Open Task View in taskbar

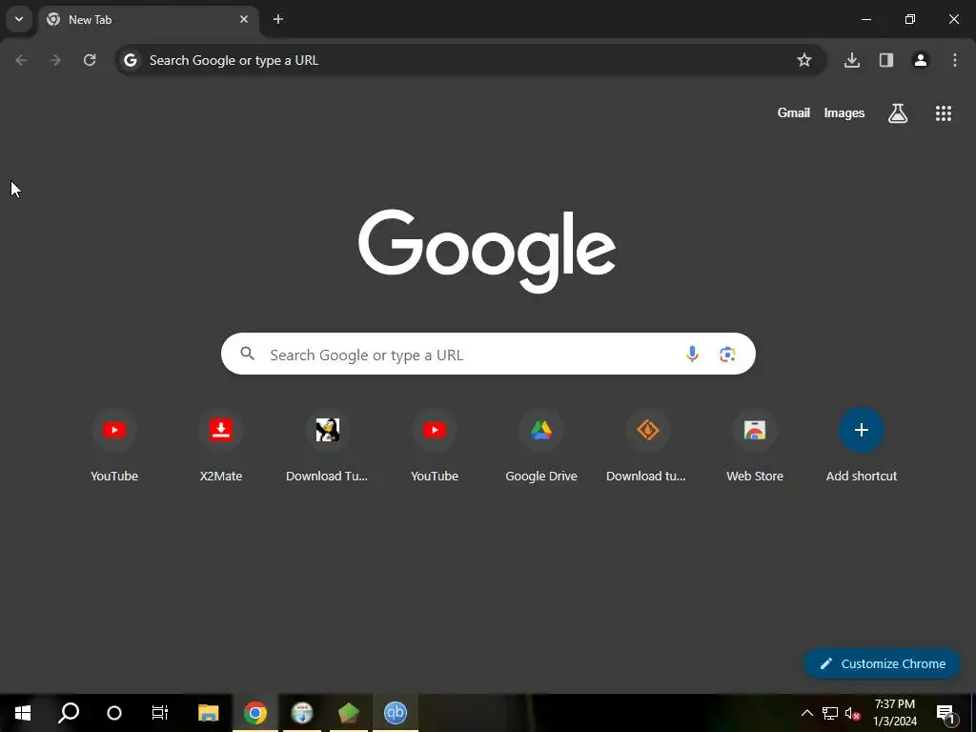pos(160,713)
